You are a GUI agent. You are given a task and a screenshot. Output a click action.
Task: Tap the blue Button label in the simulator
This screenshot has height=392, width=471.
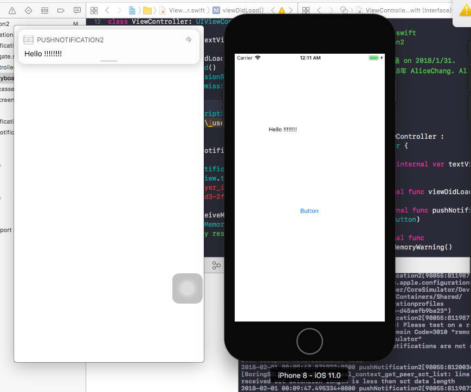(x=309, y=211)
